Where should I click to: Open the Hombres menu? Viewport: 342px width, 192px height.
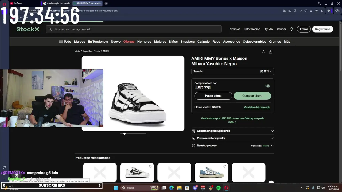click(144, 42)
